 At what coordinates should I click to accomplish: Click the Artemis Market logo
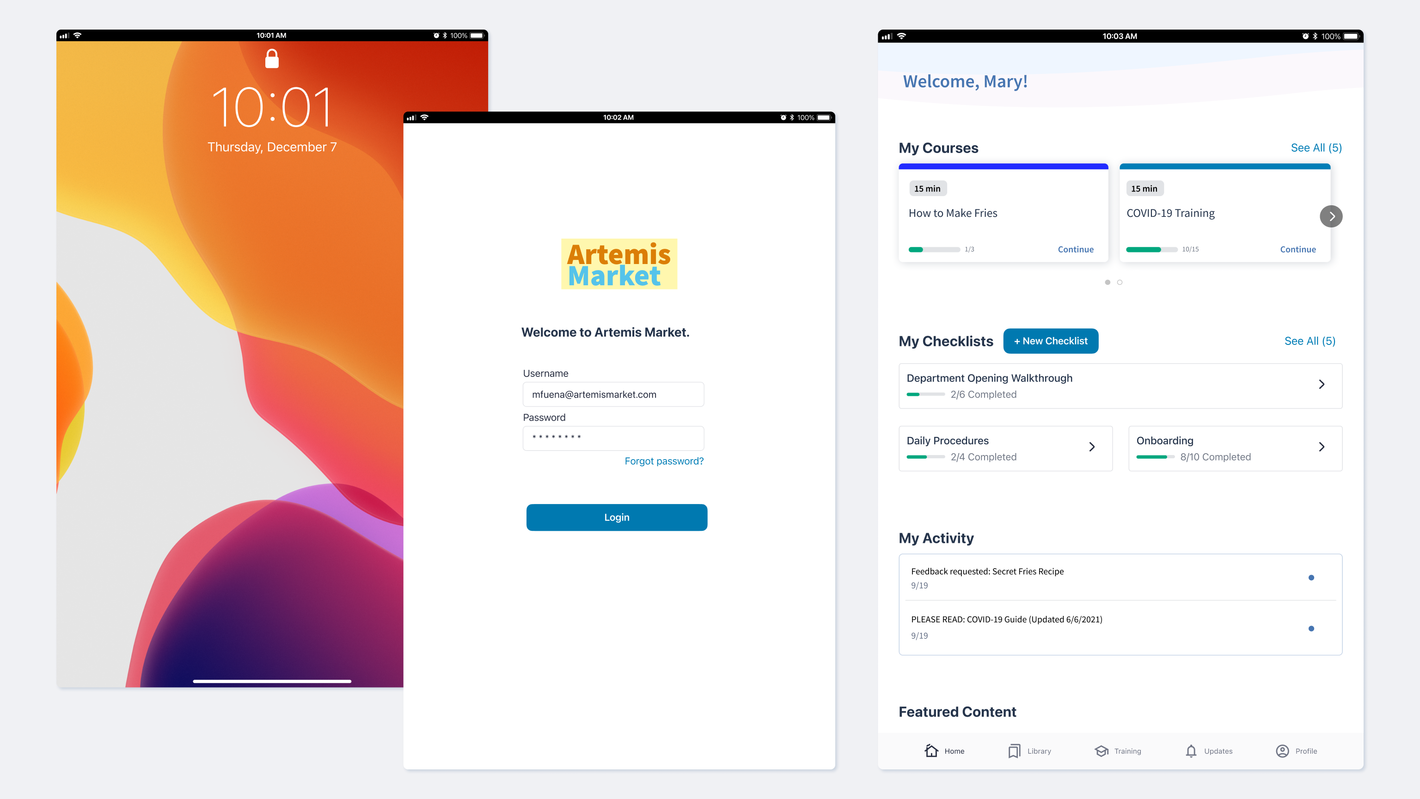pyautogui.click(x=619, y=264)
